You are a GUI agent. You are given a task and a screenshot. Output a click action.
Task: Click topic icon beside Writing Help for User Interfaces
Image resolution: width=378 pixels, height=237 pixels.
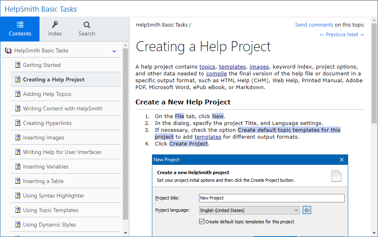(x=18, y=152)
